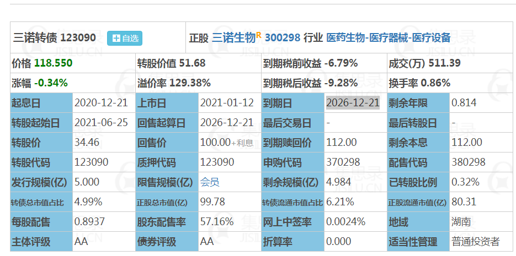Click the 会员 link for 限售规模
The height and width of the screenshot is (256, 516).
coord(210,182)
